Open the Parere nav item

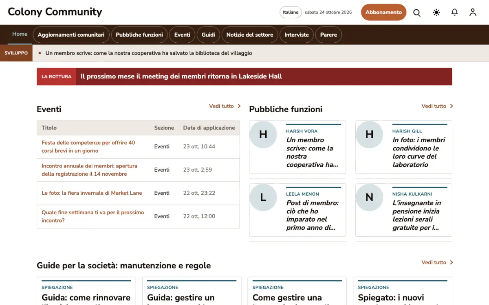pyautogui.click(x=328, y=35)
